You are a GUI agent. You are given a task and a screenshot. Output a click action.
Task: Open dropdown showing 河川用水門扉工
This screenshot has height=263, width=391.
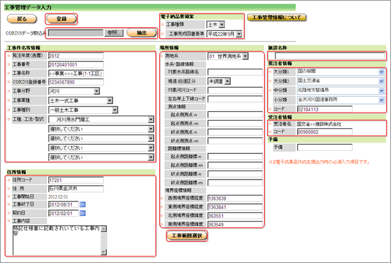[x=101, y=120]
